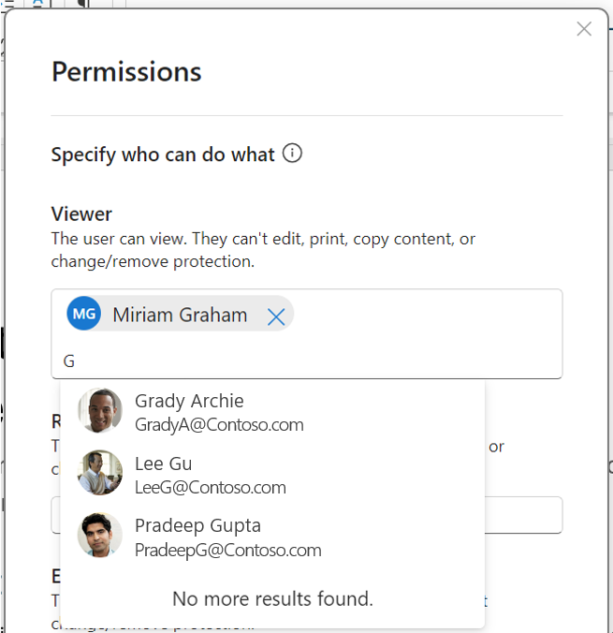Click the GradyA@Contoso.com email address
This screenshot has width=613, height=633.
219,425
